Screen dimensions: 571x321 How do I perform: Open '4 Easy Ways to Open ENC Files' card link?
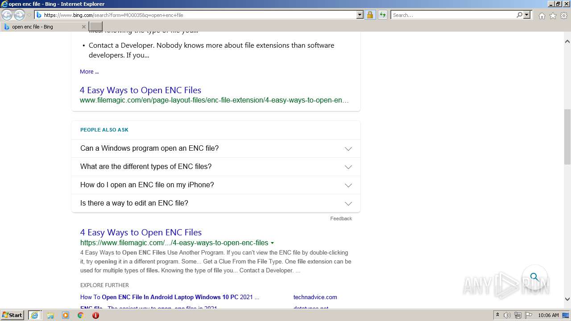point(141,90)
